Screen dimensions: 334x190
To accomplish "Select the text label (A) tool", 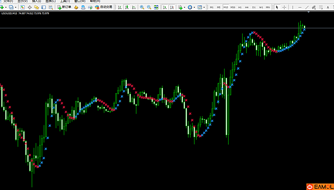I will 328,7.
